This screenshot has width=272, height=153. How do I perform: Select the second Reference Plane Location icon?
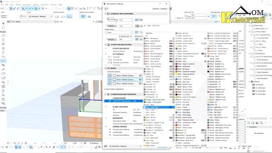pyautogui.click(x=89, y=17)
